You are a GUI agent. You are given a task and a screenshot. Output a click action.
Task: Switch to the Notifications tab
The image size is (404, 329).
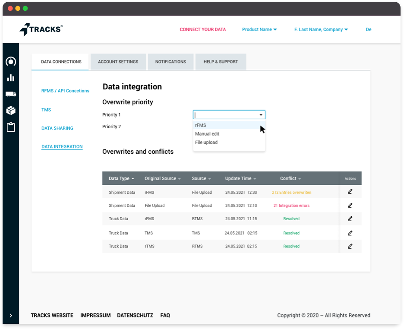[170, 62]
